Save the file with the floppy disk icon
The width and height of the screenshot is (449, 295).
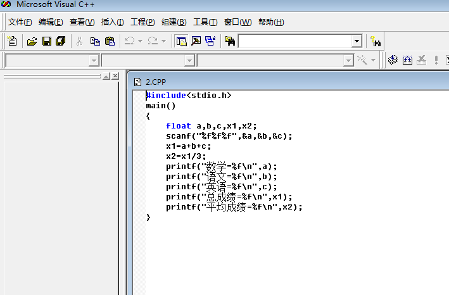point(47,41)
